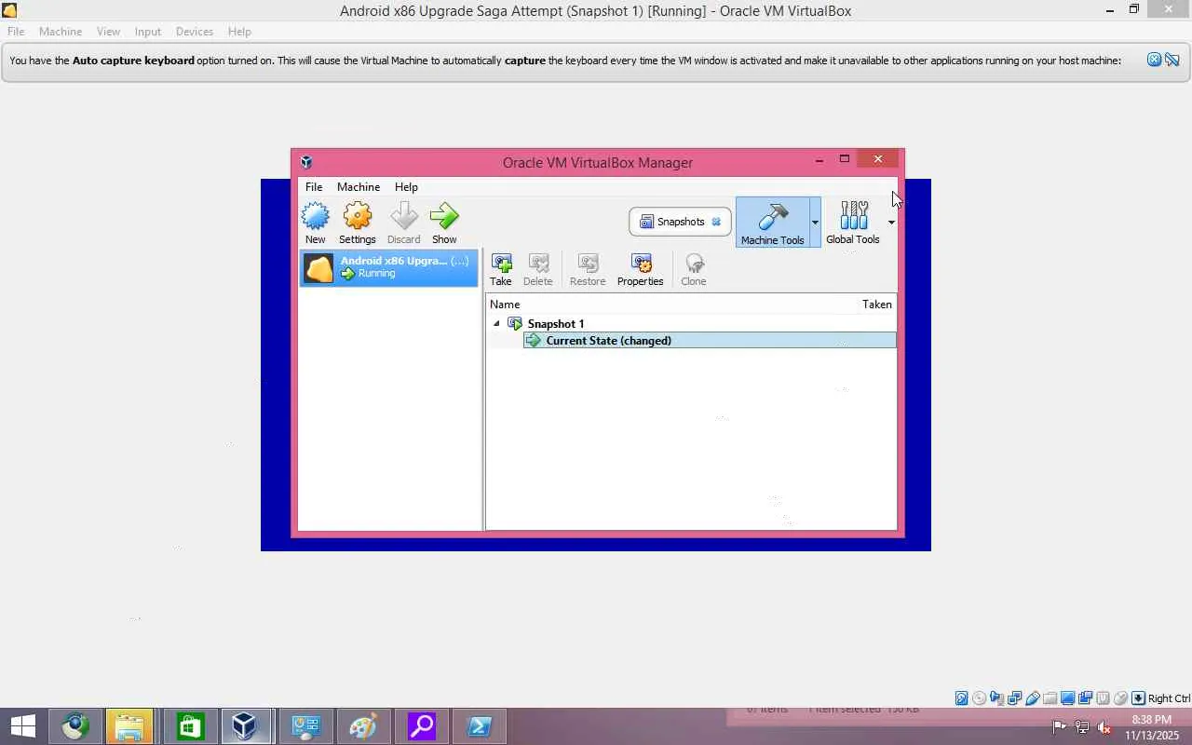Click the don't-show-again icon on the notification
The image size is (1192, 745).
pyautogui.click(x=1172, y=60)
